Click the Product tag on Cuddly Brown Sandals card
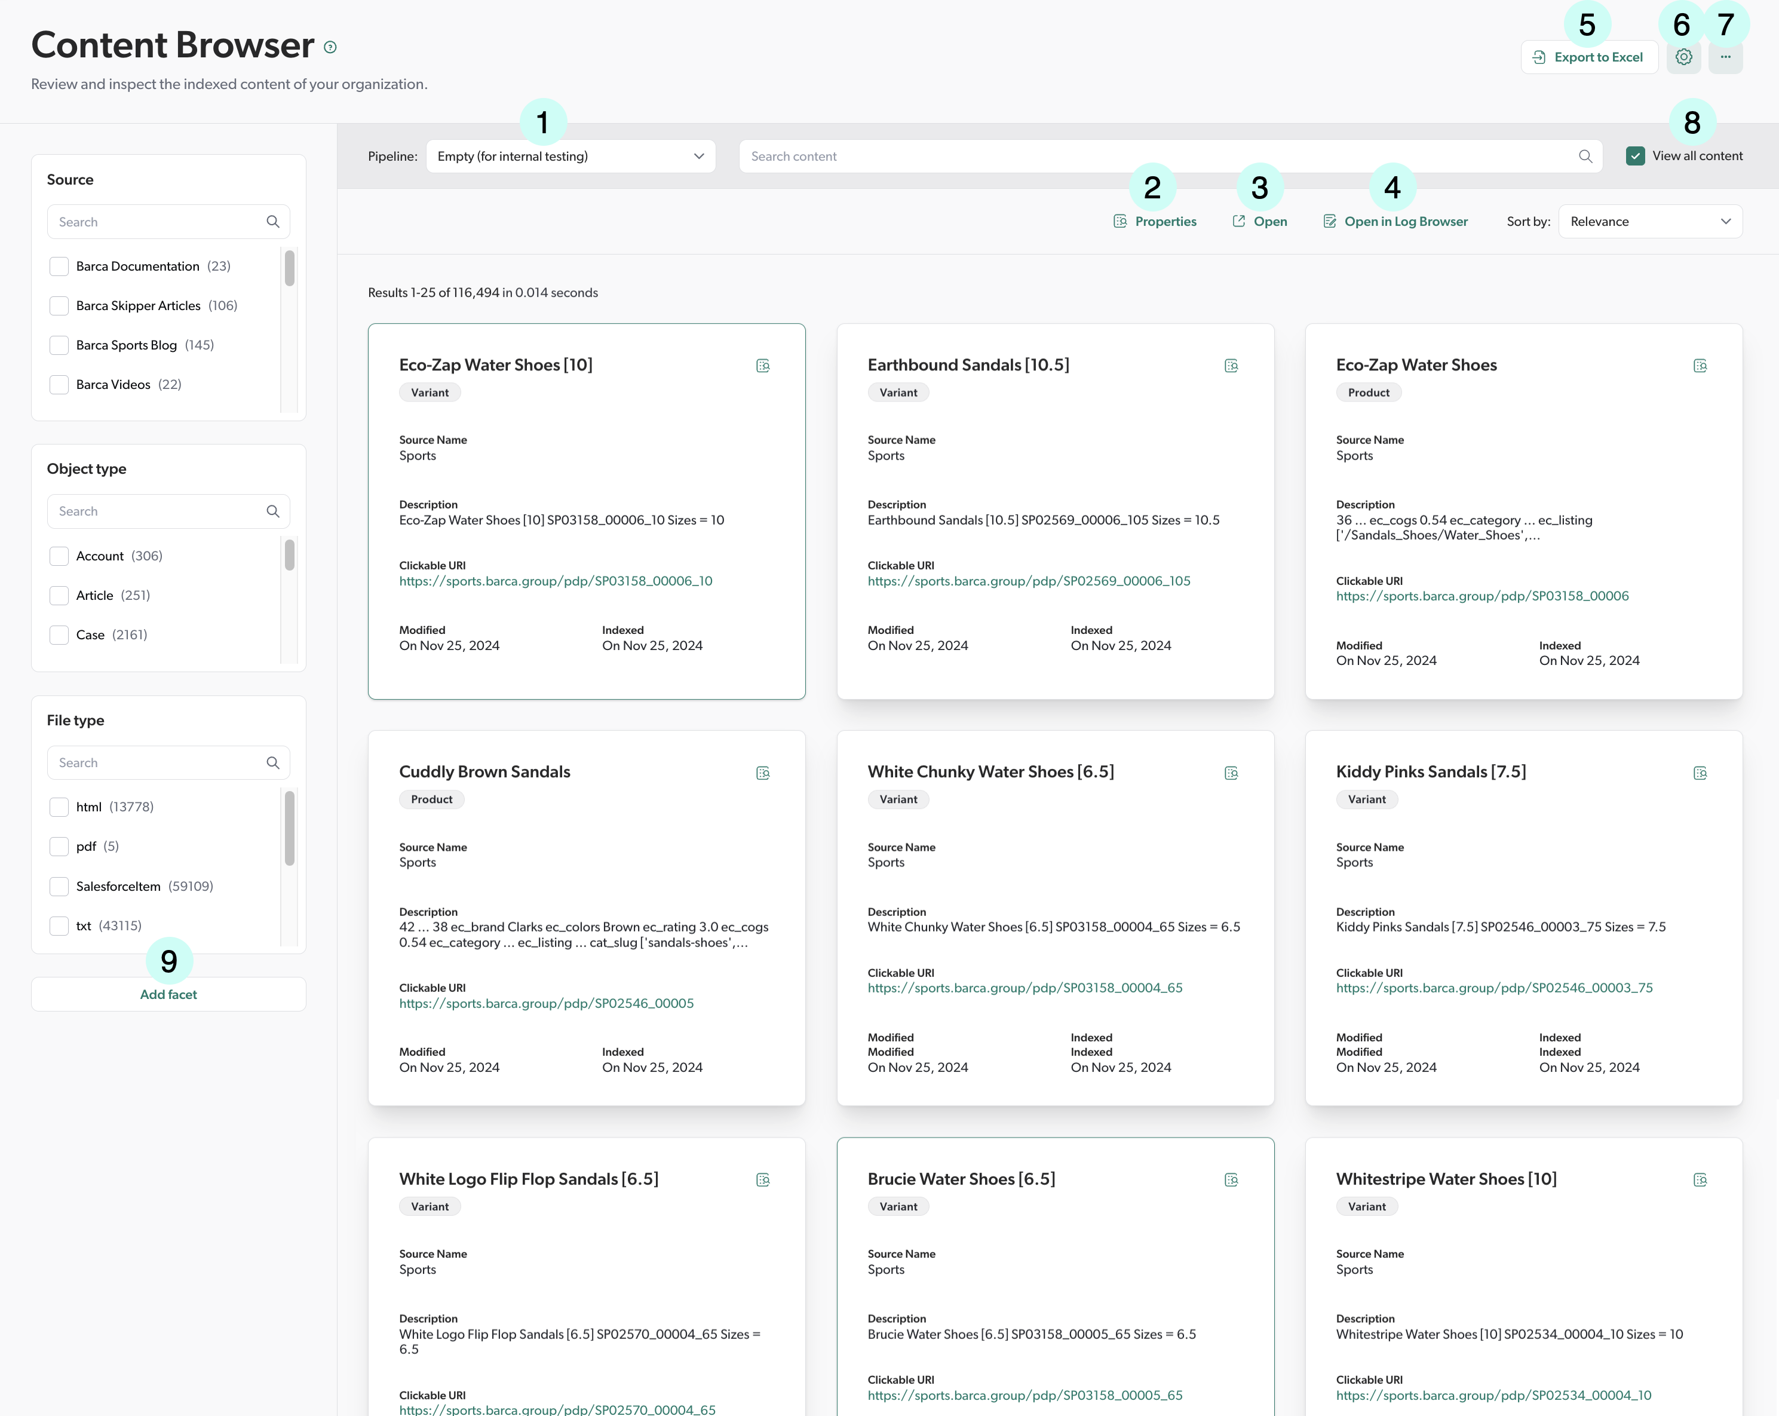This screenshot has width=1779, height=1416. coord(431,799)
